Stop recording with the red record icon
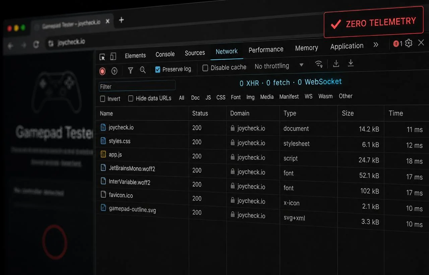 tap(103, 71)
